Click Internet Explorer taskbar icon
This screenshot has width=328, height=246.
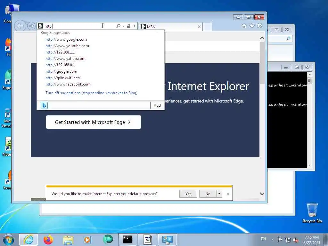coord(29,240)
